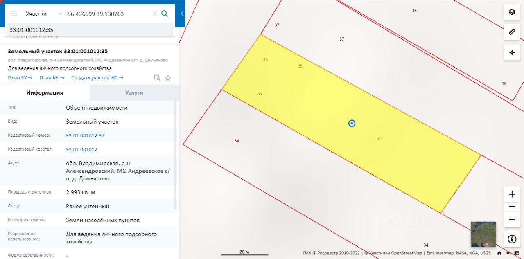Click the Земельный участок 33:01:001012:35 heading
The height and width of the screenshot is (259, 524).
pyautogui.click(x=58, y=51)
